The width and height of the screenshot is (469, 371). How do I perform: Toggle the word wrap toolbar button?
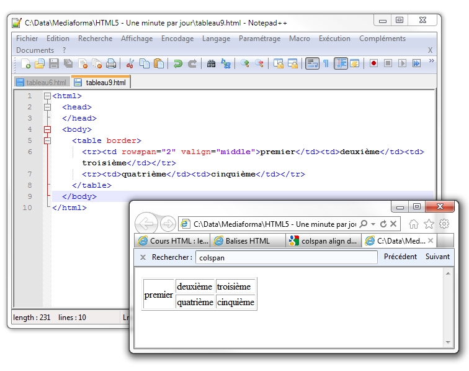(x=312, y=63)
